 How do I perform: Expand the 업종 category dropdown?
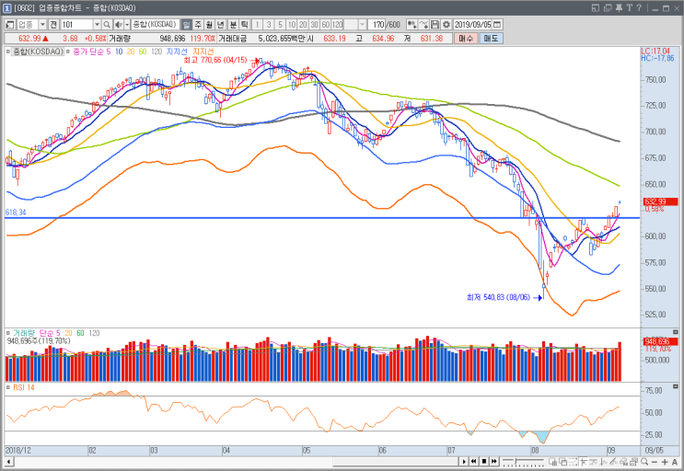click(42, 25)
